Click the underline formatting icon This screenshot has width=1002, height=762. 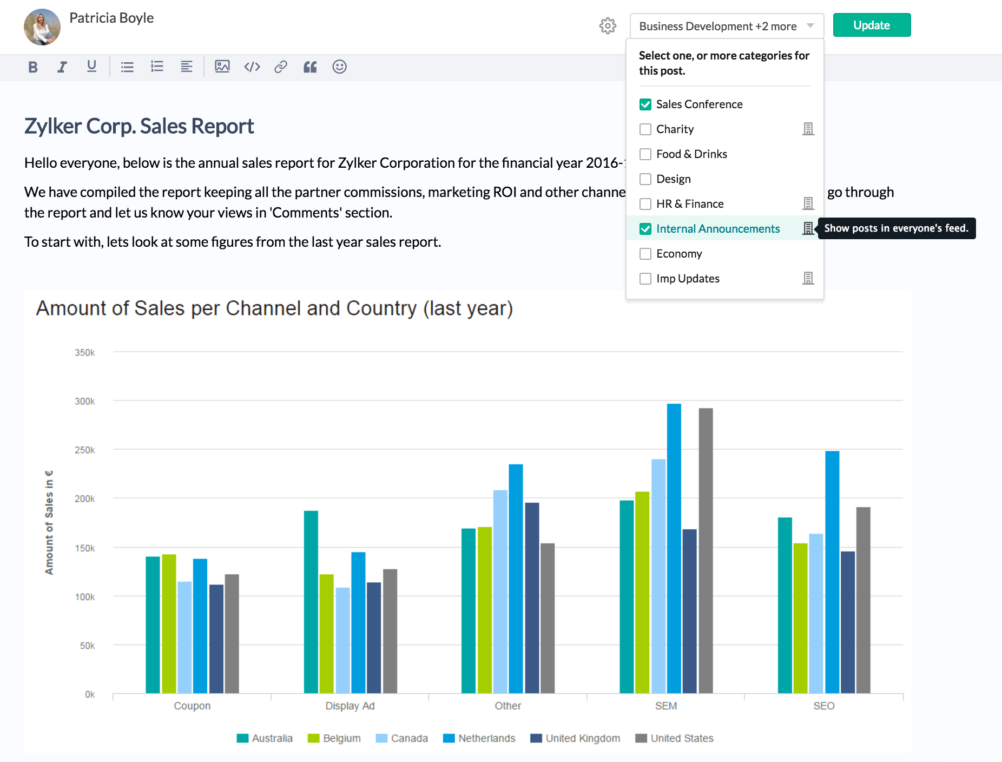(91, 67)
